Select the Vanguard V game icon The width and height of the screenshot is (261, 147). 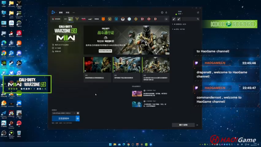[77, 19]
